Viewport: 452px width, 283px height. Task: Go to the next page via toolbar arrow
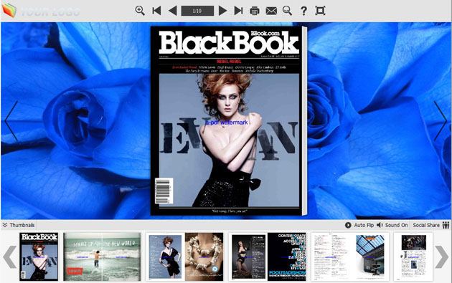222,11
